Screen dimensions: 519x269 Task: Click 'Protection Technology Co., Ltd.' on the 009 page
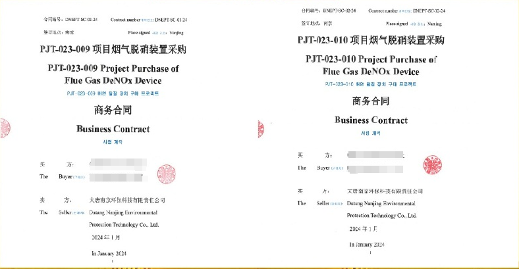(124, 225)
